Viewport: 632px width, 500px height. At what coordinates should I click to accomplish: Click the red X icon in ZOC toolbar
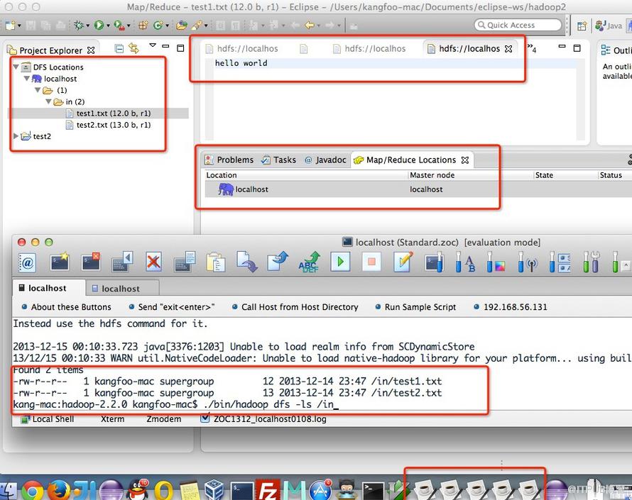click(x=153, y=262)
